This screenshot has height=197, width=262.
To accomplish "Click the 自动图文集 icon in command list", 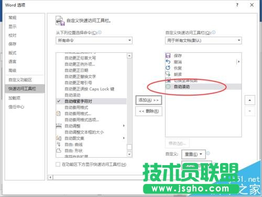I will (x=59, y=138).
